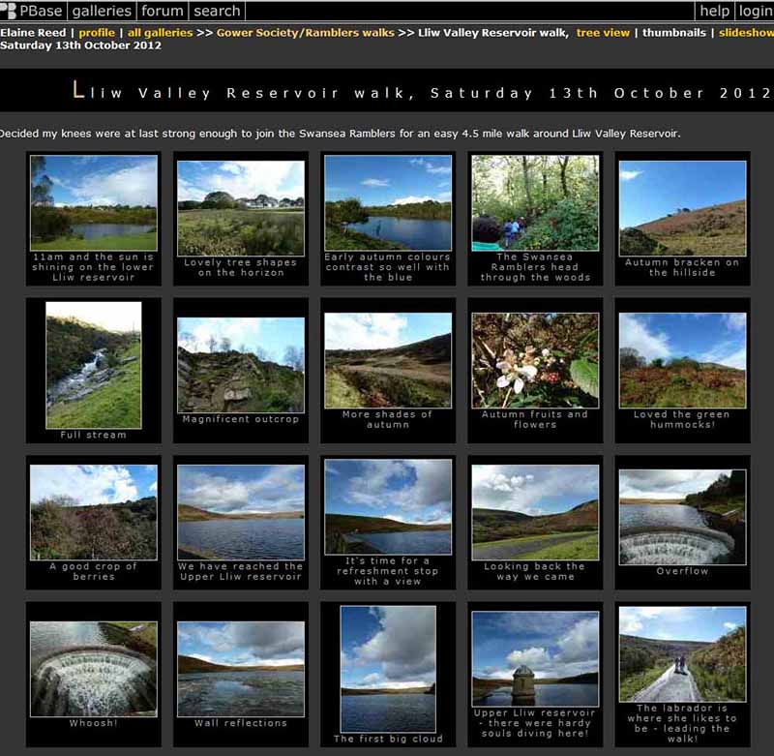Click the 'Magnificent outcrop' caption

pyautogui.click(x=241, y=419)
